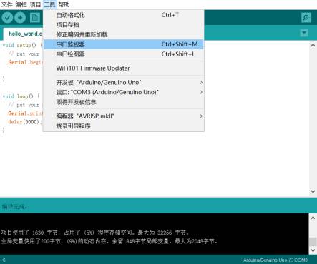Click the editor scrollbar down arrow

pyautogui.click(x=313, y=191)
